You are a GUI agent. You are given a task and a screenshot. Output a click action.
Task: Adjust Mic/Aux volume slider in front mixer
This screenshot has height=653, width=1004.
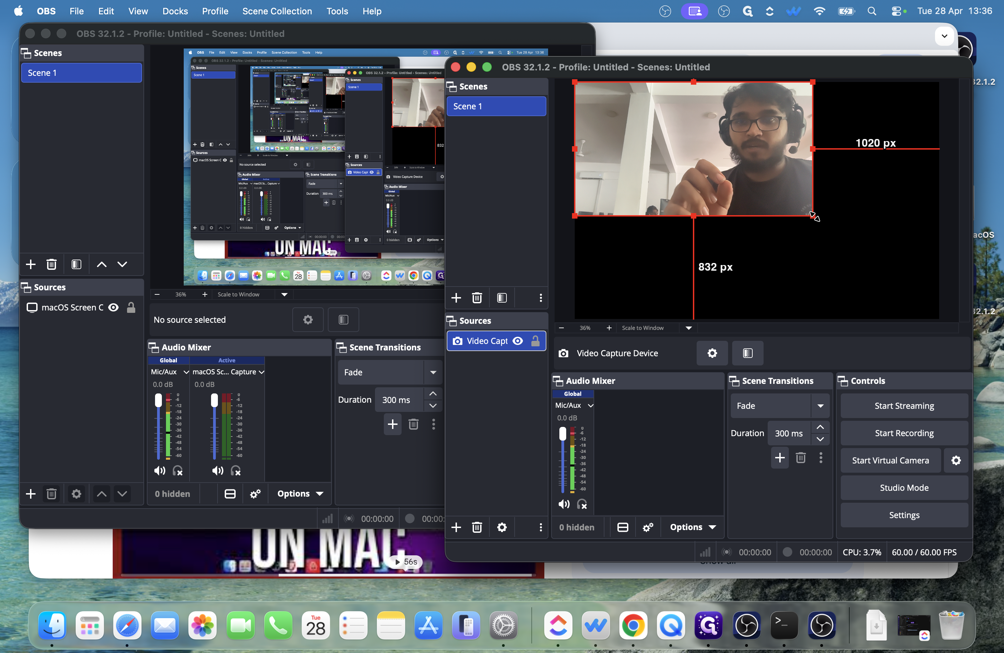(562, 434)
